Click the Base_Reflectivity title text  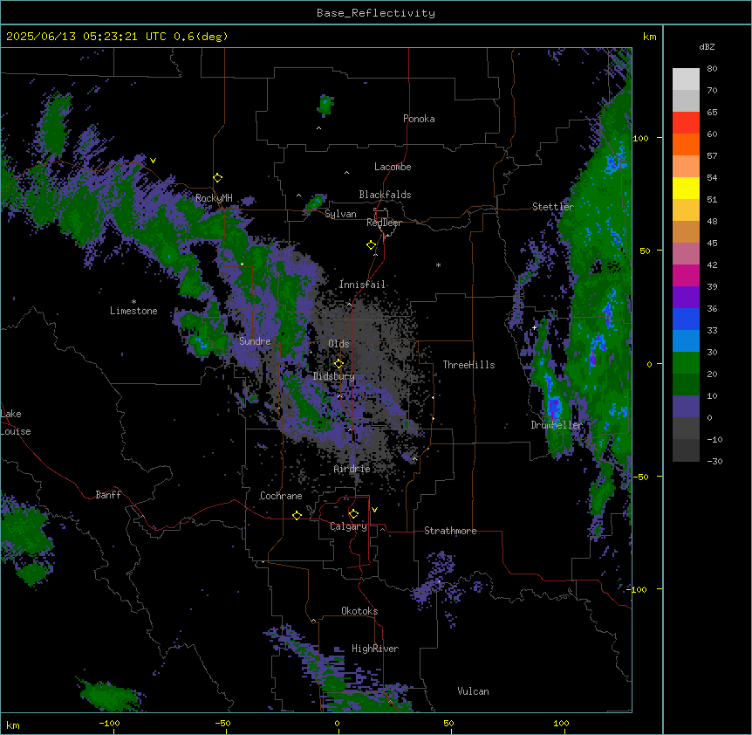(x=376, y=13)
